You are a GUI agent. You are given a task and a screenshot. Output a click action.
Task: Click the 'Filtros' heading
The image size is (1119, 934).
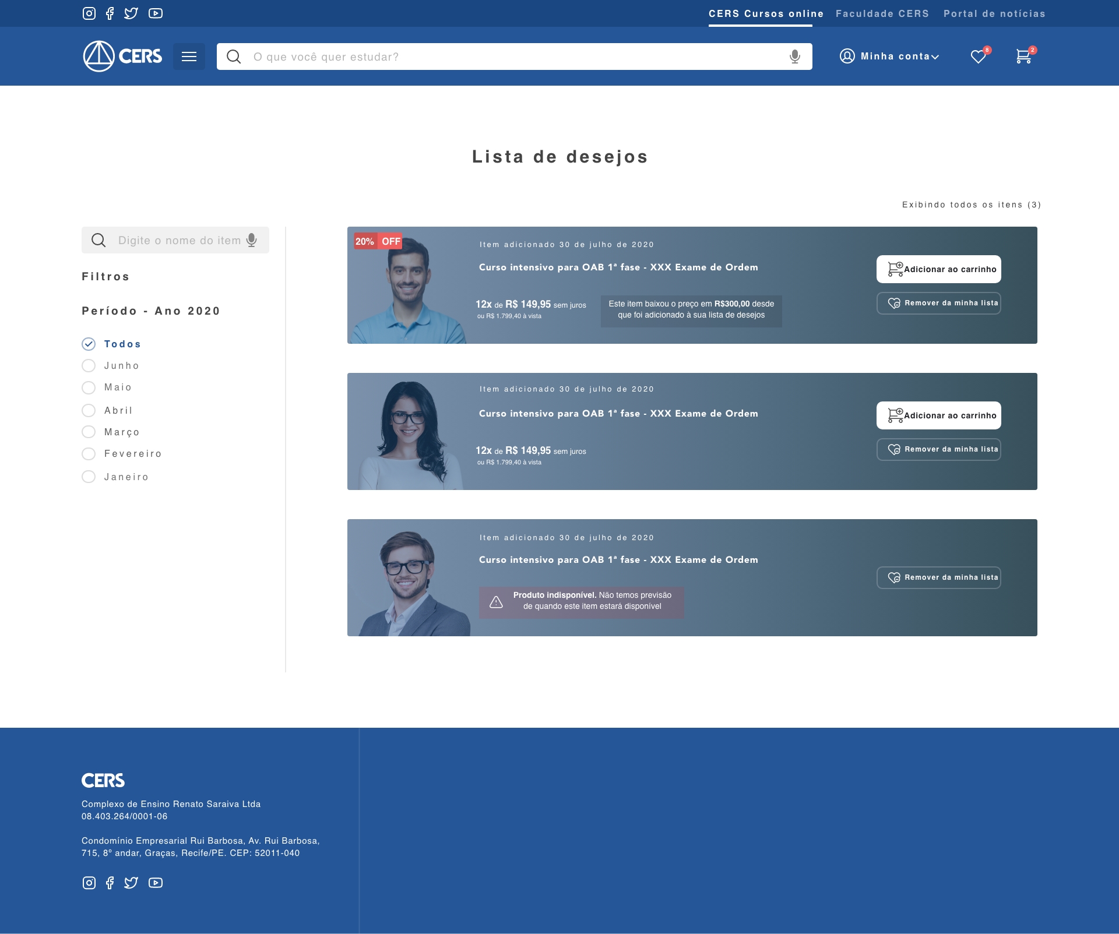click(x=105, y=277)
